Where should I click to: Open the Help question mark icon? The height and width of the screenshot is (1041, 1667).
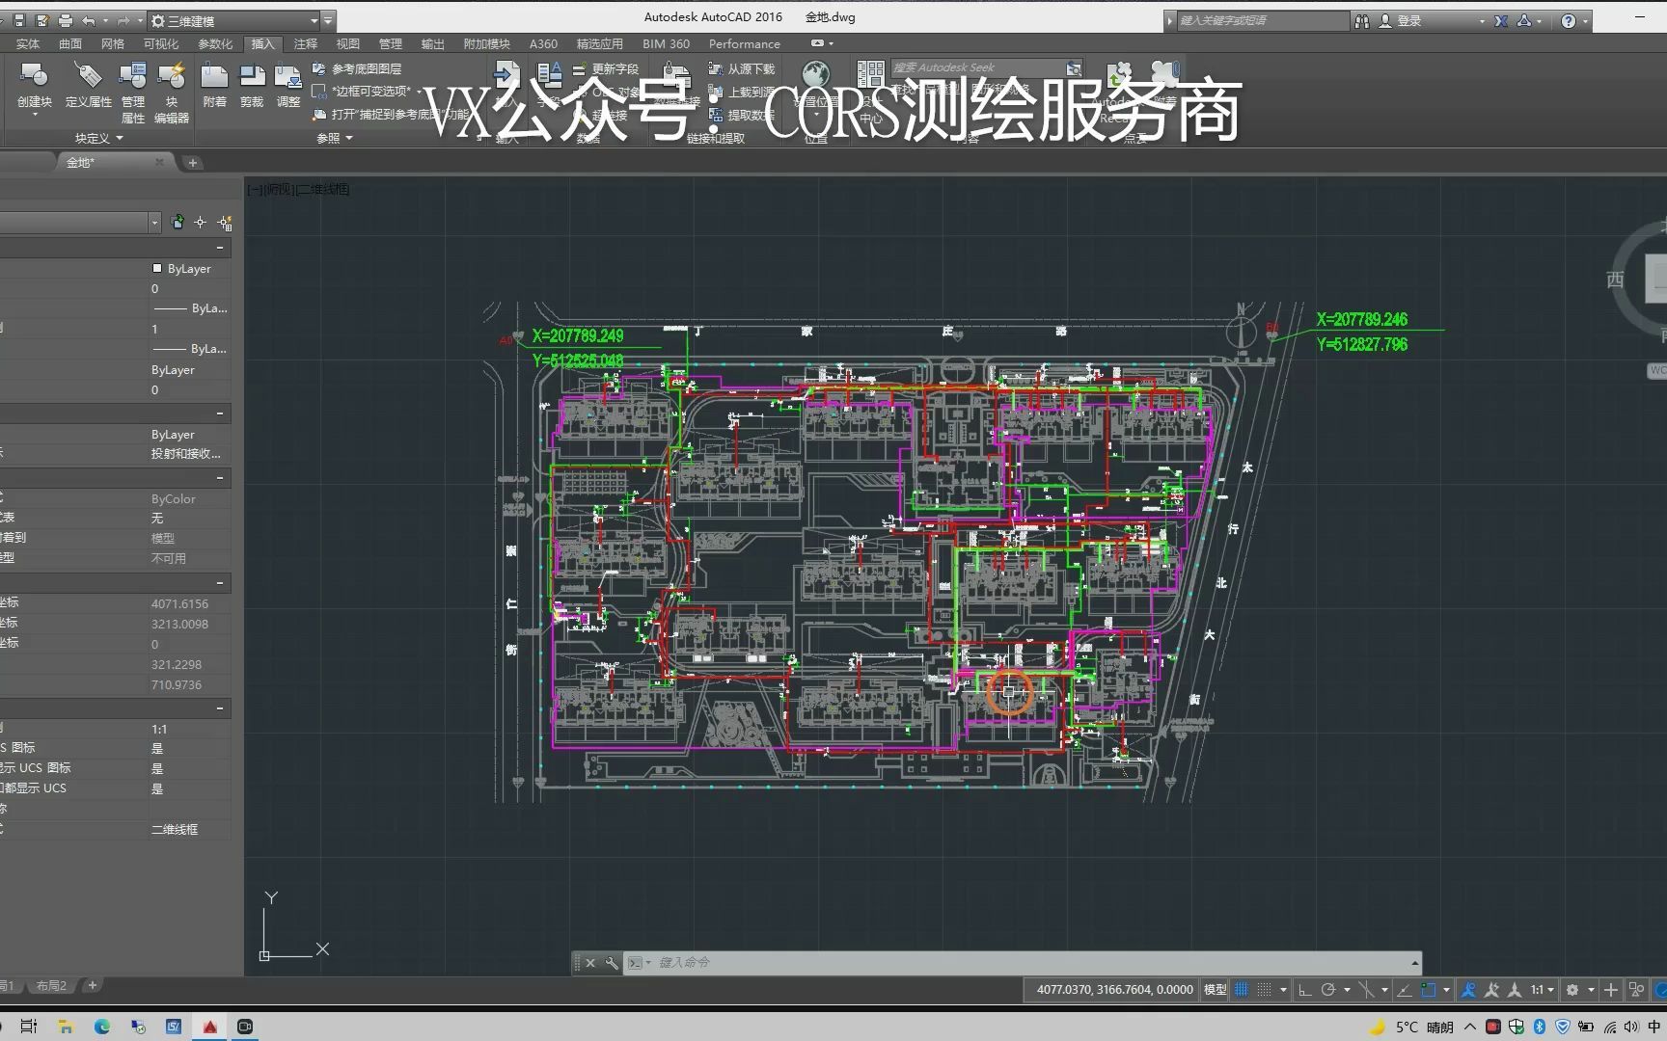(1569, 20)
